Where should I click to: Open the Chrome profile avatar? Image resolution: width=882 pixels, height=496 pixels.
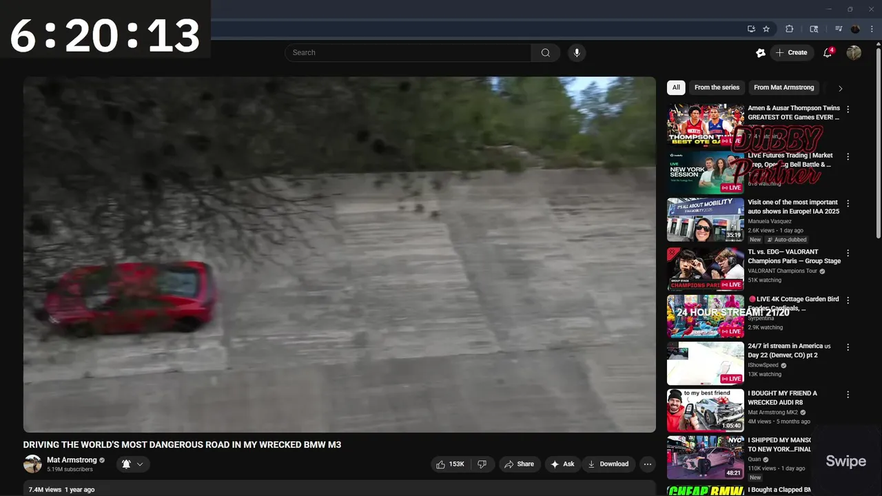(856, 29)
